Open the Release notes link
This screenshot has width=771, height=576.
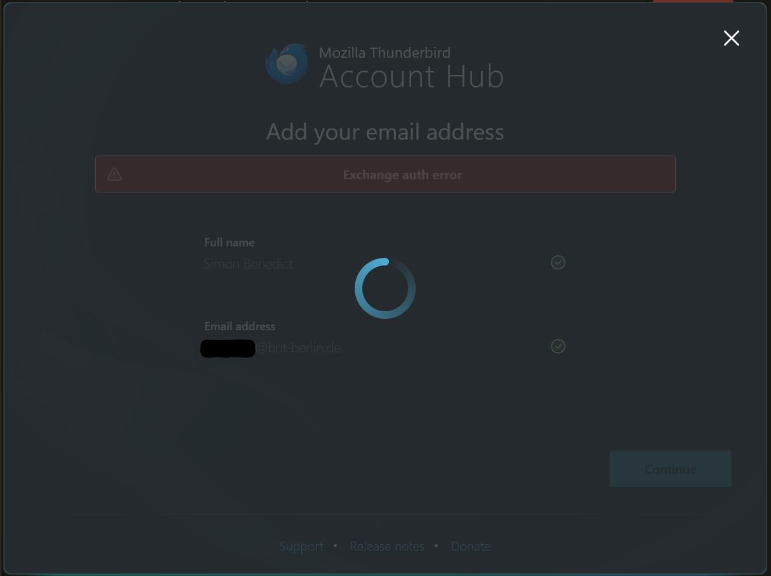(387, 546)
